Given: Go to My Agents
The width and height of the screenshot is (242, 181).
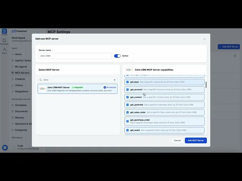Looking at the screenshot, I should pyautogui.click(x=19, y=67).
